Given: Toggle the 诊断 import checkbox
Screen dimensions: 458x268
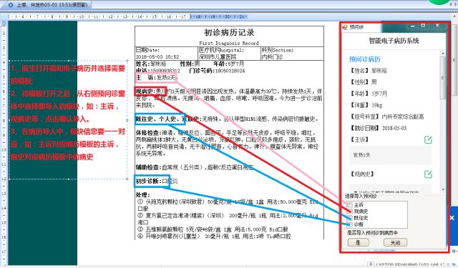Looking at the screenshot, I should coord(350,224).
